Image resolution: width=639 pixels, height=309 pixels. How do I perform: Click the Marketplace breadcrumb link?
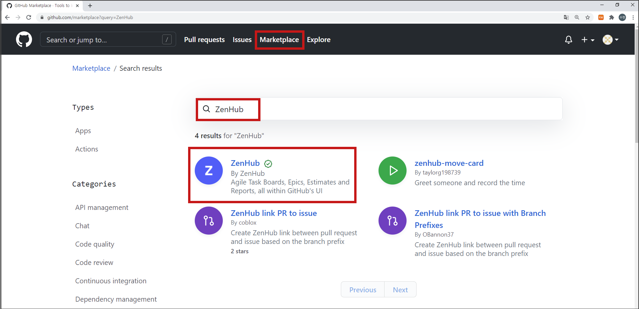(x=91, y=68)
